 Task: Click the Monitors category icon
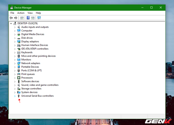click(19, 60)
